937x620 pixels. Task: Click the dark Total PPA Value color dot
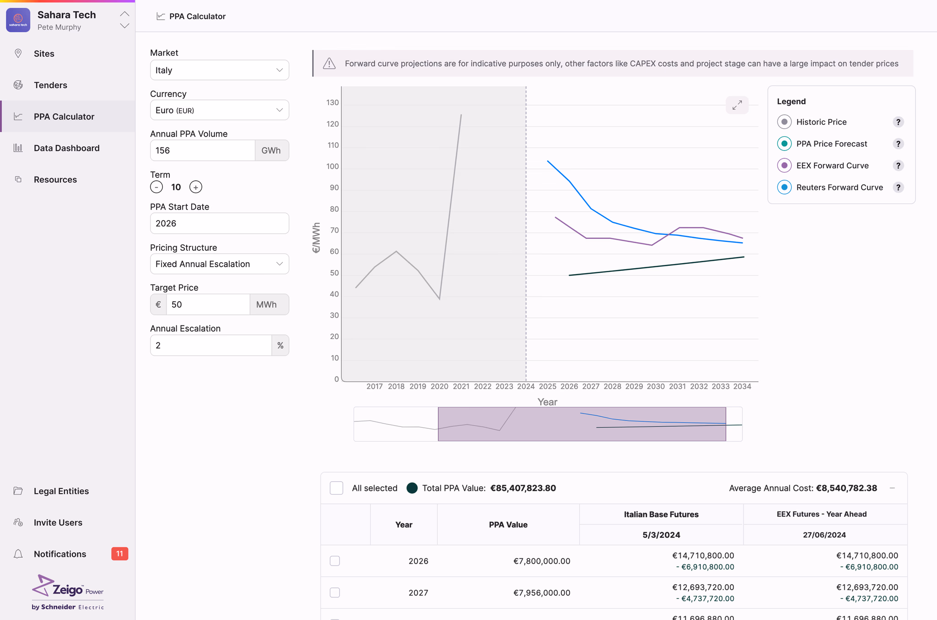(412, 488)
